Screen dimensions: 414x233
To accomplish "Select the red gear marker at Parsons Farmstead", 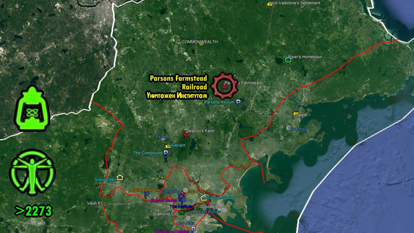I will coord(224,86).
